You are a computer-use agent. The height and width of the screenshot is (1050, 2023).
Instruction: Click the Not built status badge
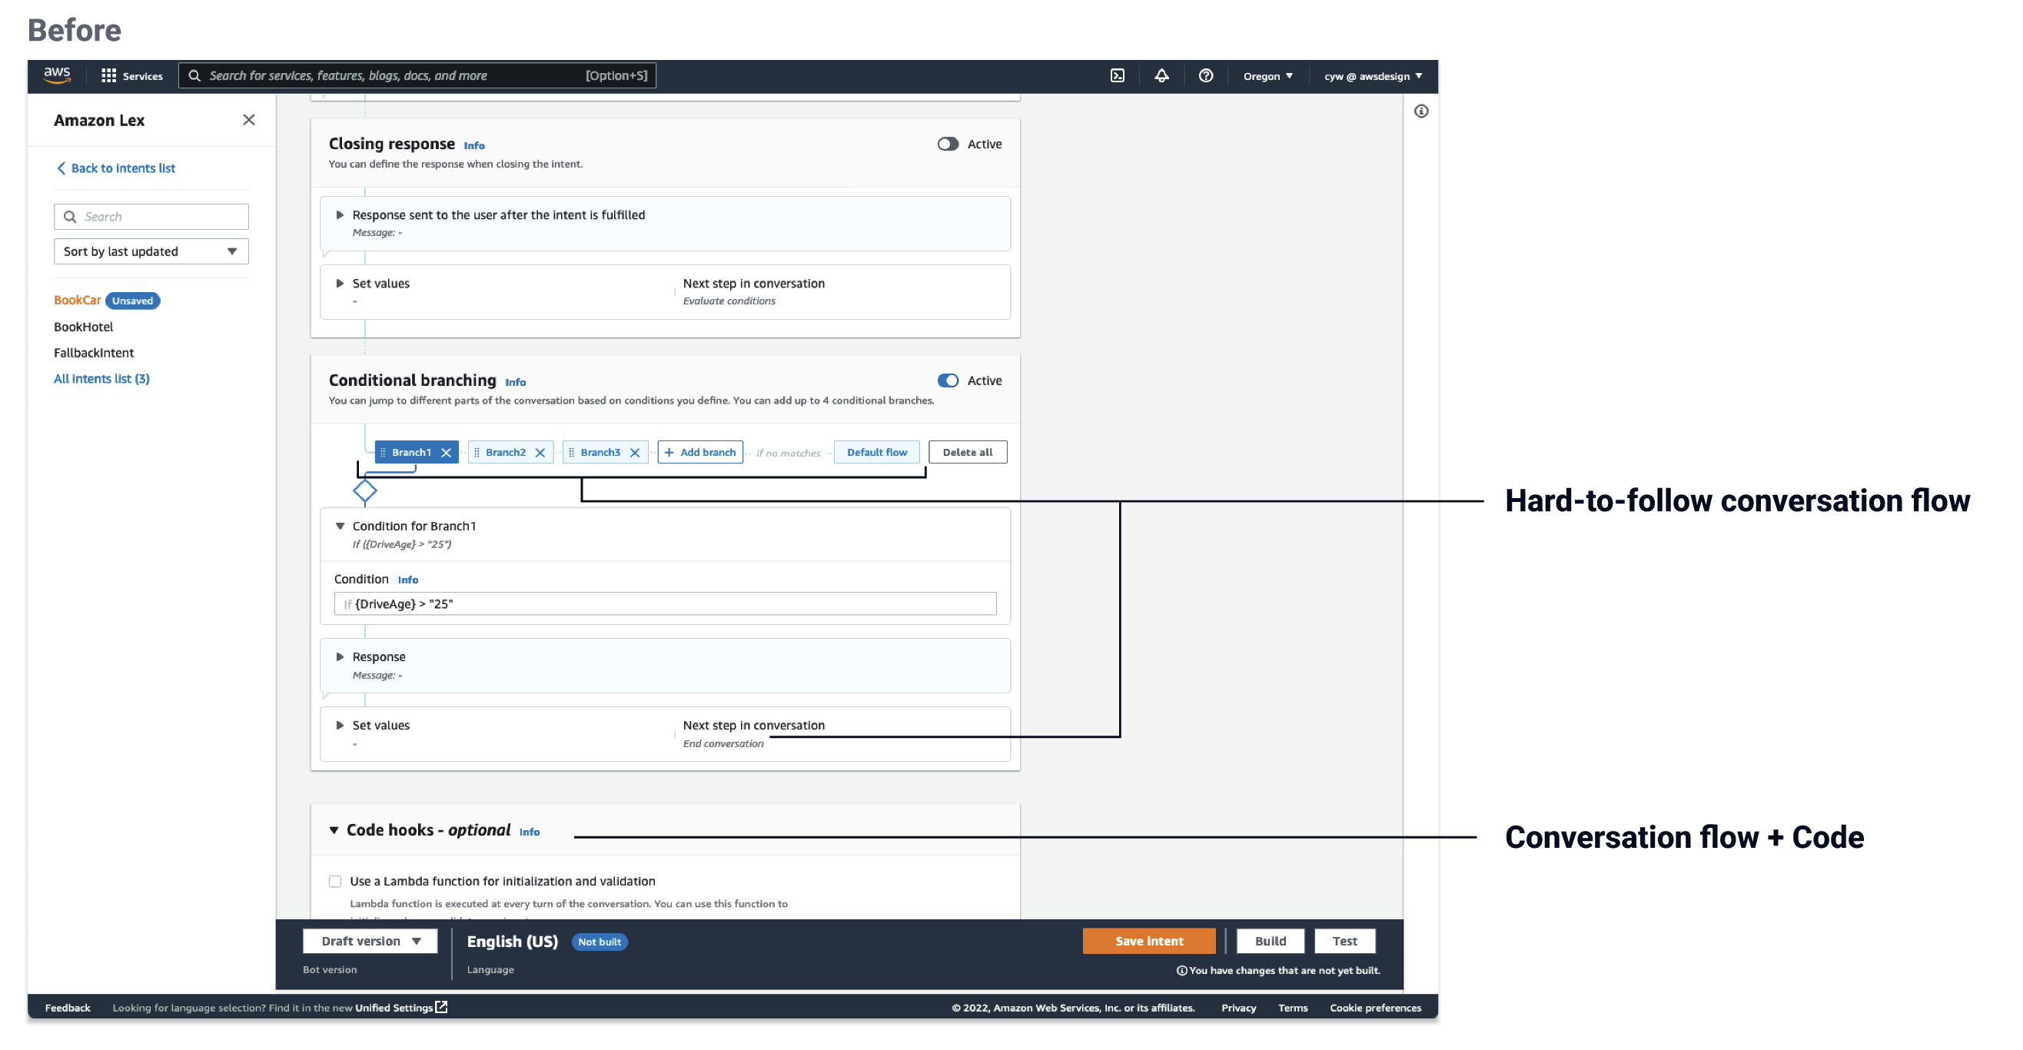click(600, 942)
